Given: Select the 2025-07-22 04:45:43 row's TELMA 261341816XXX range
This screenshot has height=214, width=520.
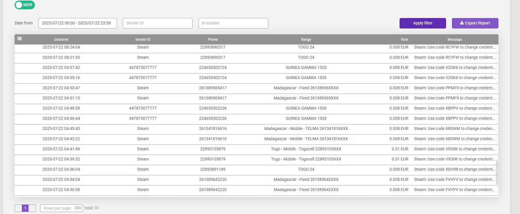Looking at the screenshot, I should tap(306, 129).
